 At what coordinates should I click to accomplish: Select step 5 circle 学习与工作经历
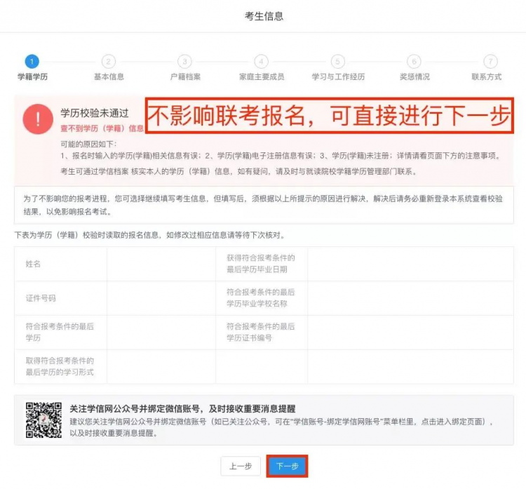(x=338, y=62)
